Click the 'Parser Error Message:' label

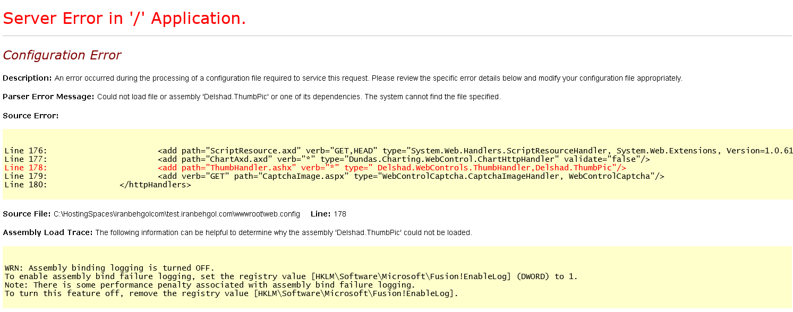point(48,97)
